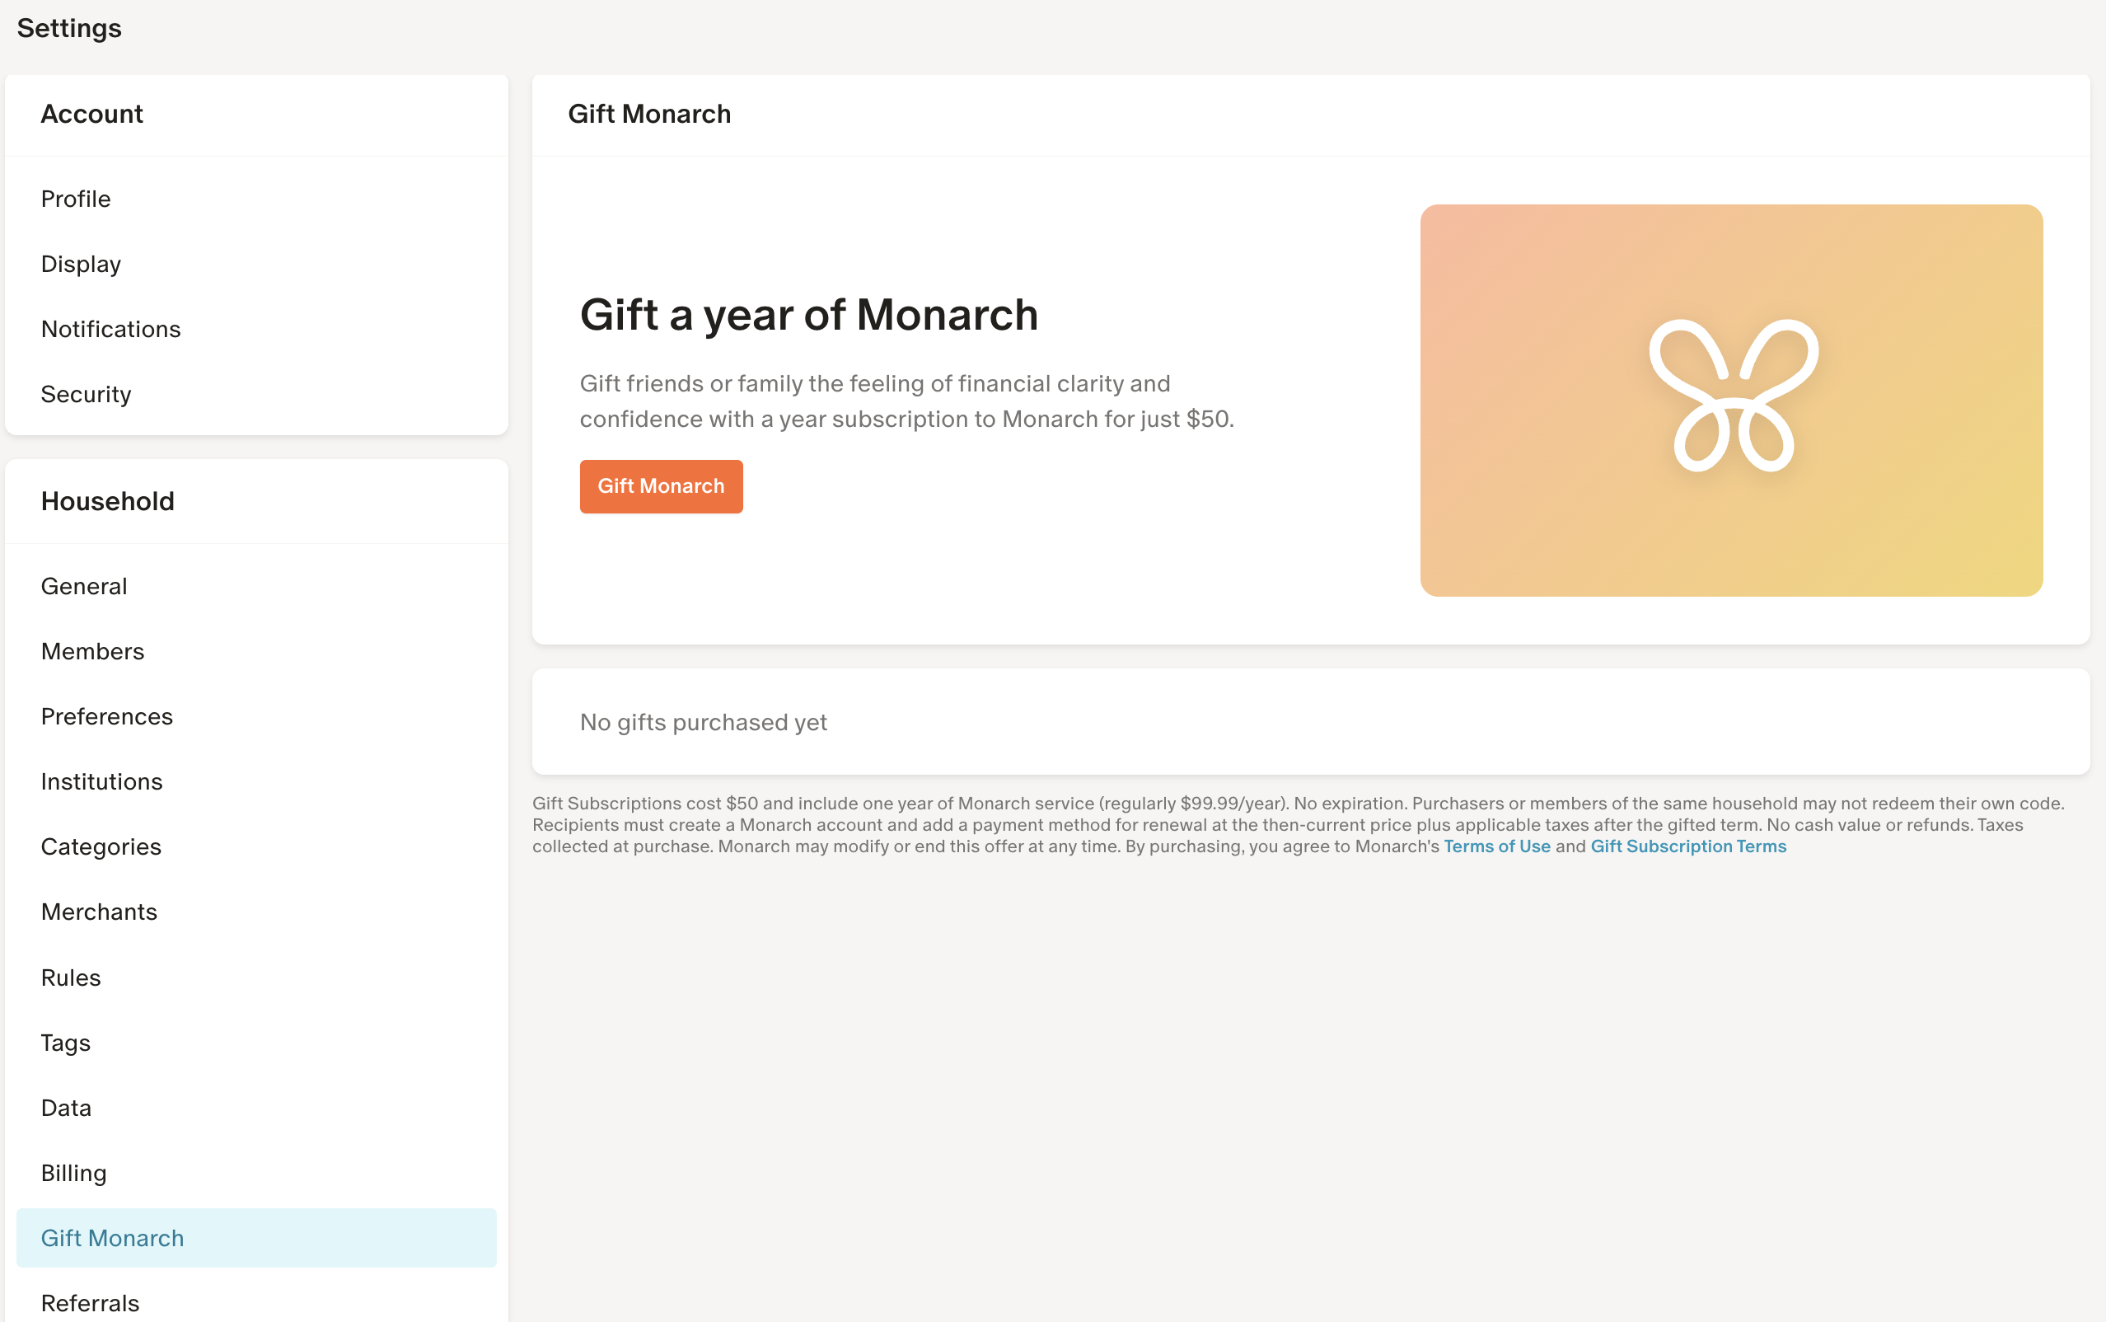Open household Preferences
Screen dimensions: 2106x1322
106,716
